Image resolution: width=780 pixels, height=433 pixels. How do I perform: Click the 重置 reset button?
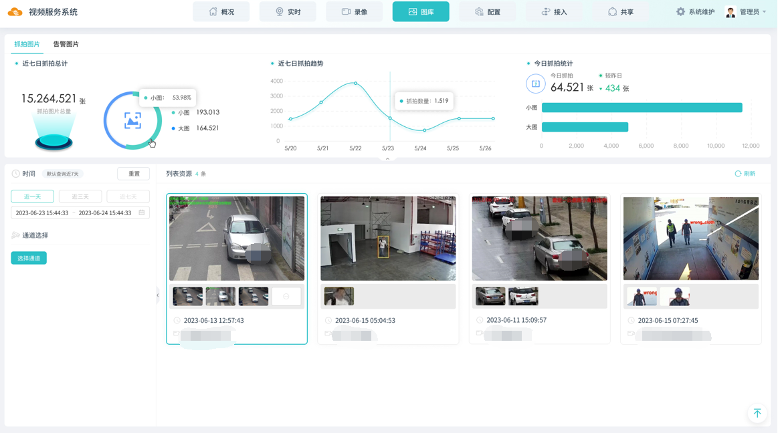click(x=134, y=174)
